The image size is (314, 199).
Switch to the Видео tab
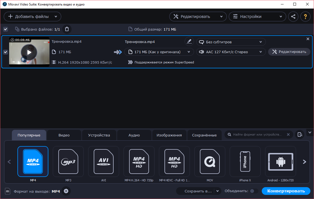64,135
